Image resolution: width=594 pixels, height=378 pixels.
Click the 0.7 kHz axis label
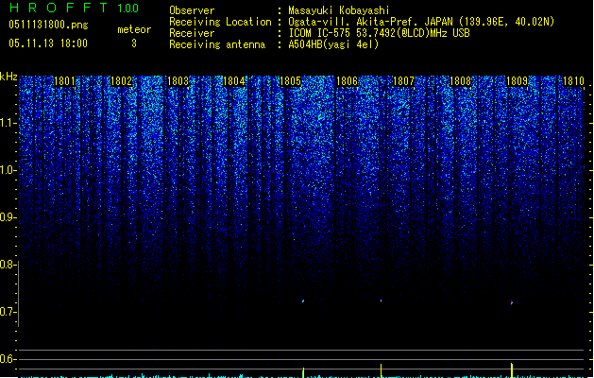tap(8, 312)
